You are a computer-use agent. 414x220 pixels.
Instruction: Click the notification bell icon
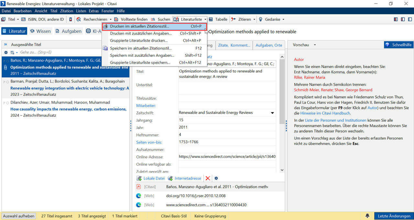click(x=367, y=216)
